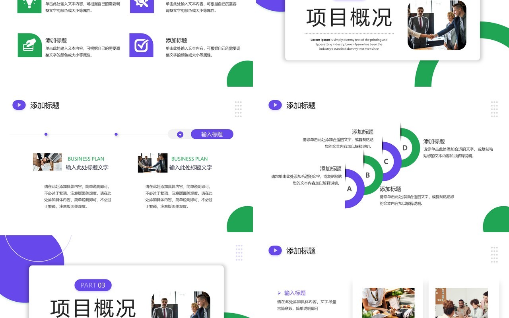Click the green lightbulb icon
This screenshot has height=318, width=509.
tap(29, 6)
